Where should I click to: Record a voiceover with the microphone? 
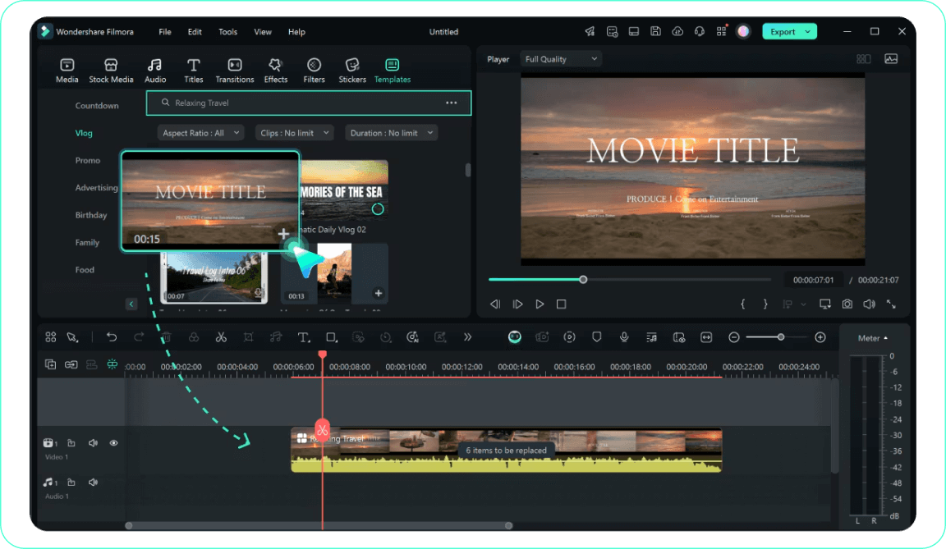[x=624, y=337]
